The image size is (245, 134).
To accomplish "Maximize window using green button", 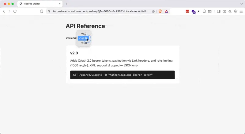I will click(x=13, y=4).
